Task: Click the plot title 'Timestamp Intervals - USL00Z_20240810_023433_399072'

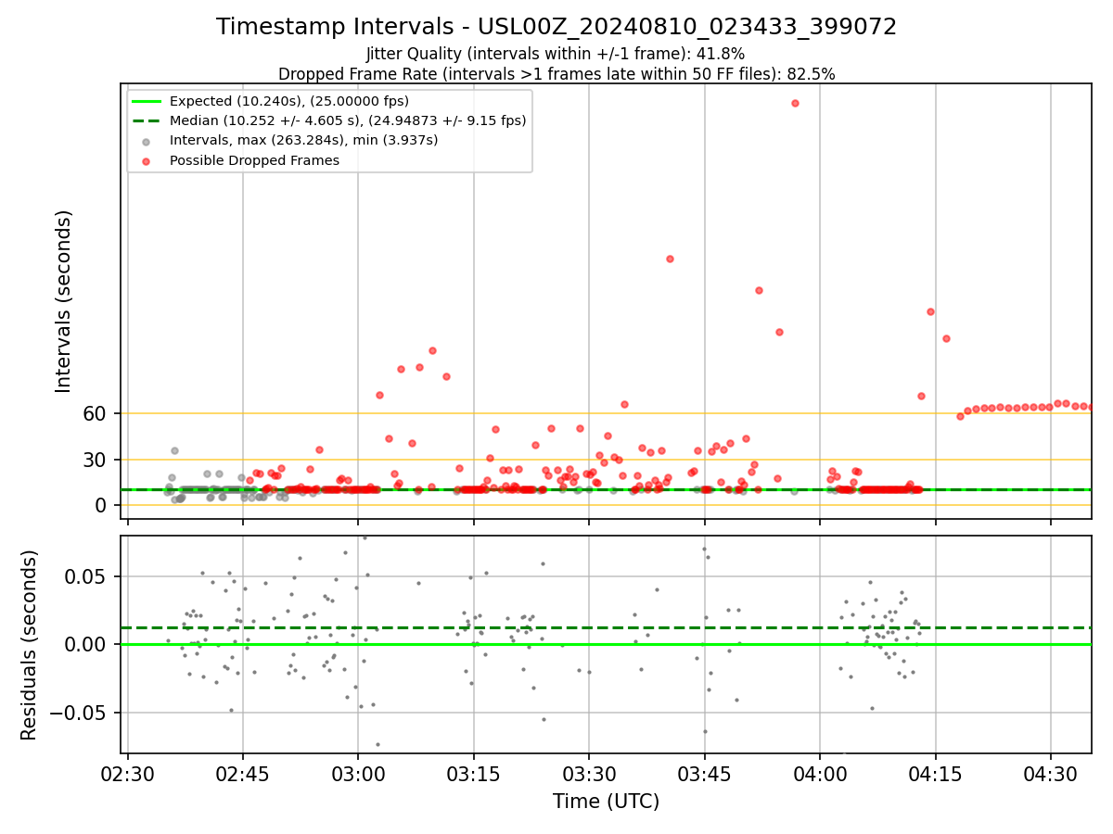Action: click(x=556, y=27)
